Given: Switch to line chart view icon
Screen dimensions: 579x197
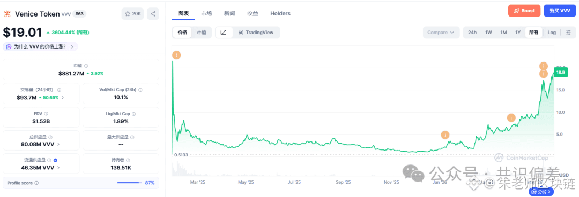Looking at the screenshot, I should [x=224, y=33].
